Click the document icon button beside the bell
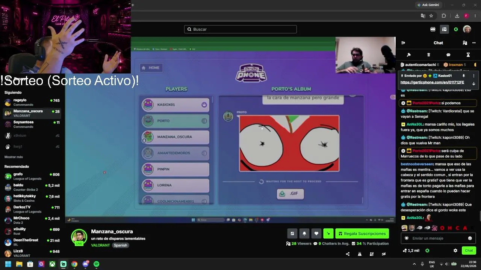The height and width of the screenshot is (270, 481). click(x=292, y=234)
